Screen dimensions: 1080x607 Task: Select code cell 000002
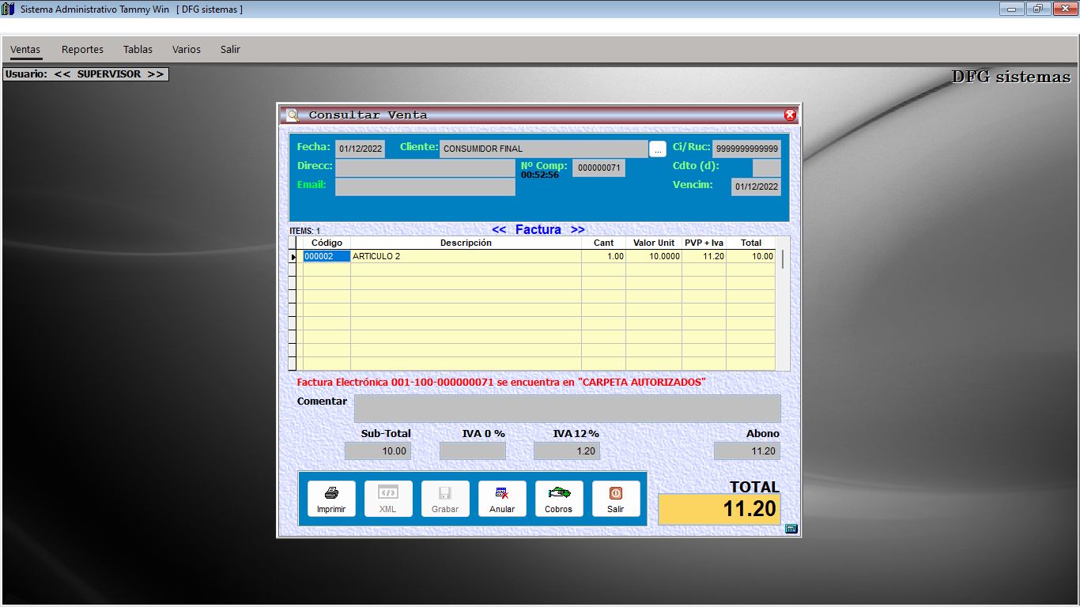(327, 256)
